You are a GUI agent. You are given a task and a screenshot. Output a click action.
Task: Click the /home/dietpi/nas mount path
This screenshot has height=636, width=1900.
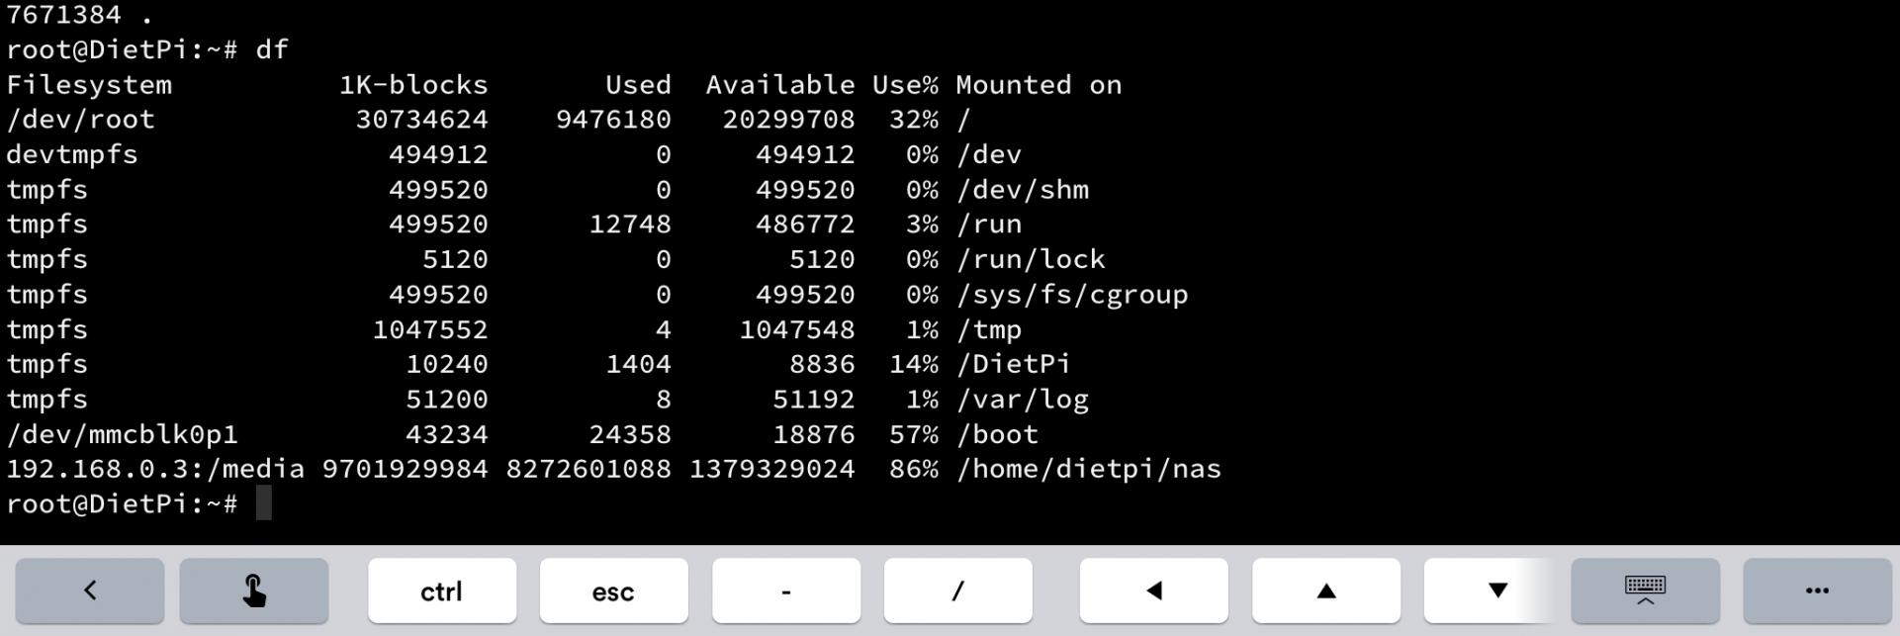[x=1088, y=469]
